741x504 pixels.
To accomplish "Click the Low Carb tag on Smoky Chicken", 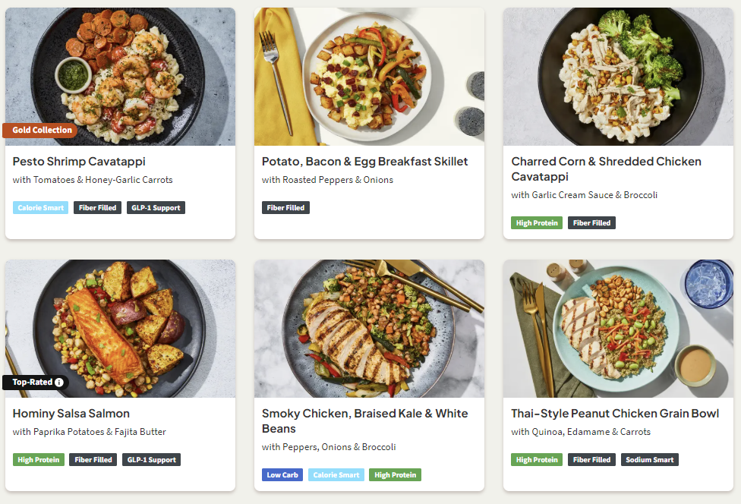I will [282, 475].
